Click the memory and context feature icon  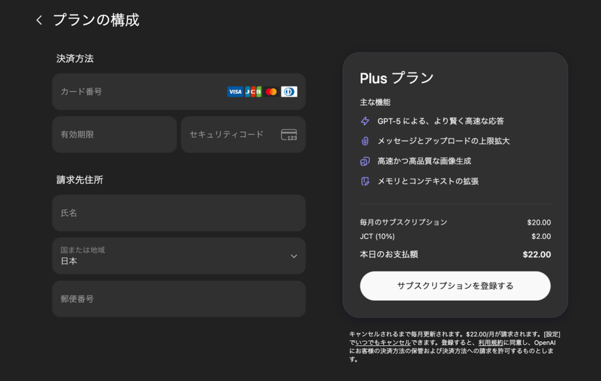366,181
